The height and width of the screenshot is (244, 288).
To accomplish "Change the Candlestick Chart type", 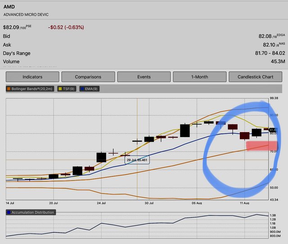I will [256, 77].
